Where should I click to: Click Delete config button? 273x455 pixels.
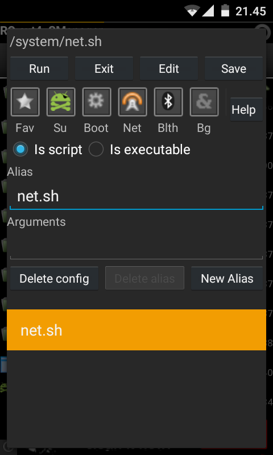pyautogui.click(x=54, y=279)
